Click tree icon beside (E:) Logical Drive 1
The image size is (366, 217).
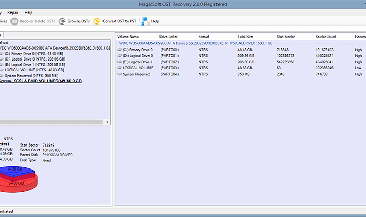click(2, 65)
